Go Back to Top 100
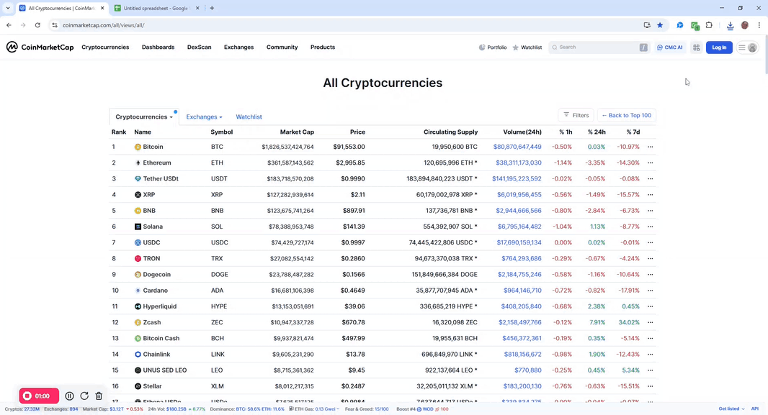Image resolution: width=768 pixels, height=415 pixels. point(625,115)
